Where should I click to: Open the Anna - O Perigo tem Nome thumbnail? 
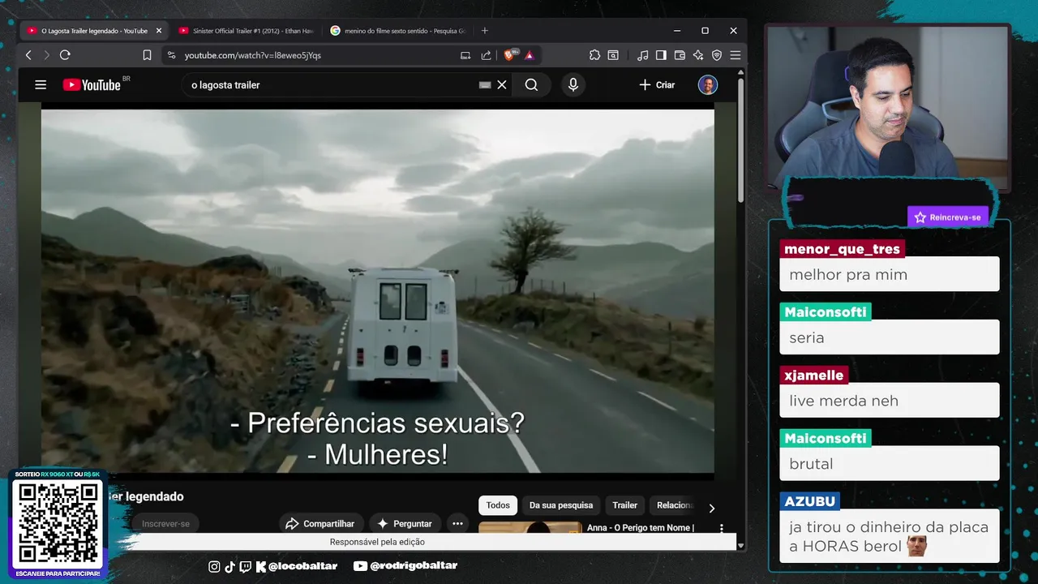click(530, 527)
